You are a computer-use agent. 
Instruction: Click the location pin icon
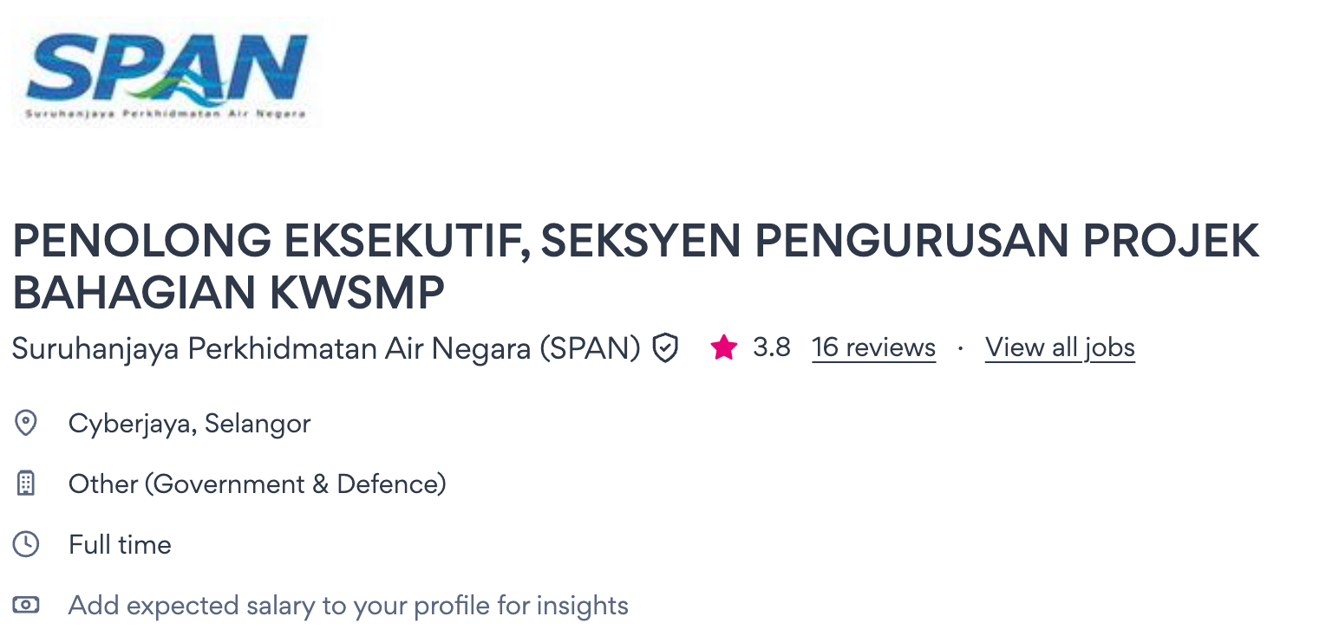26,424
